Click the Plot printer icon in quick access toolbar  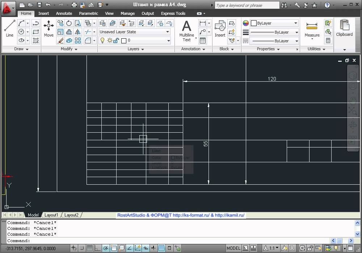[x=74, y=5]
